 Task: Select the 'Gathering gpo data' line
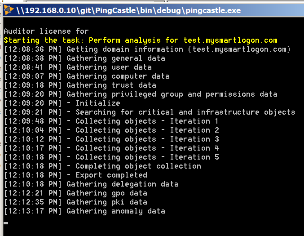(75, 193)
